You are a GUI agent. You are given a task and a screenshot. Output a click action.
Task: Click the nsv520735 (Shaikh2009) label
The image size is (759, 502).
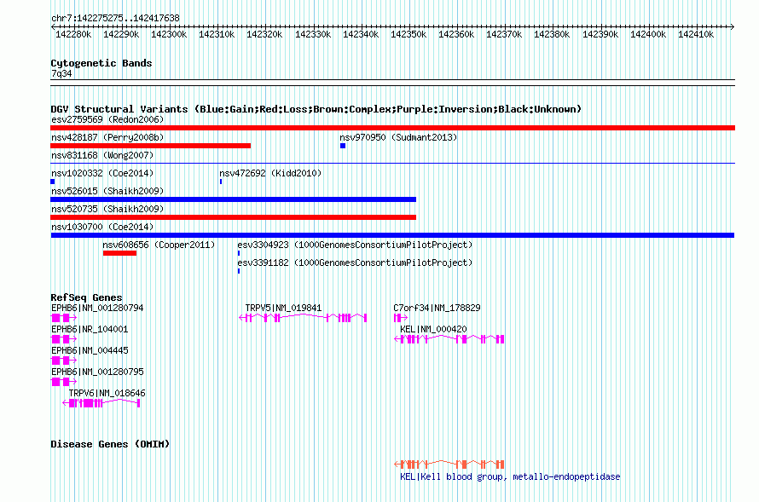pos(107,209)
